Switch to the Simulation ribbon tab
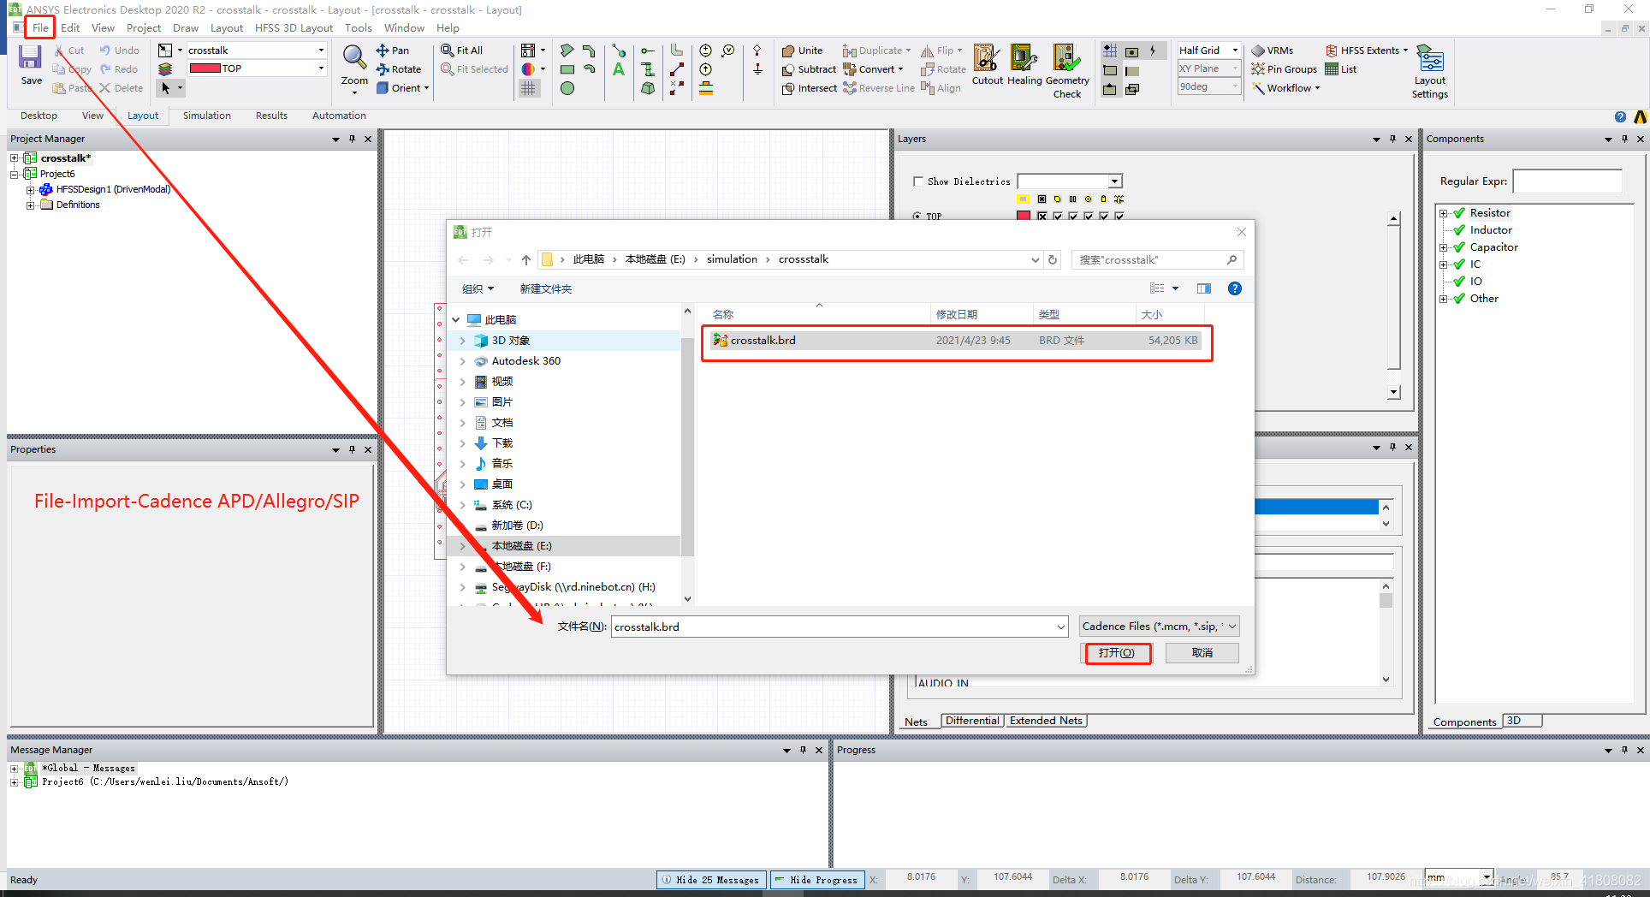 pyautogui.click(x=206, y=116)
